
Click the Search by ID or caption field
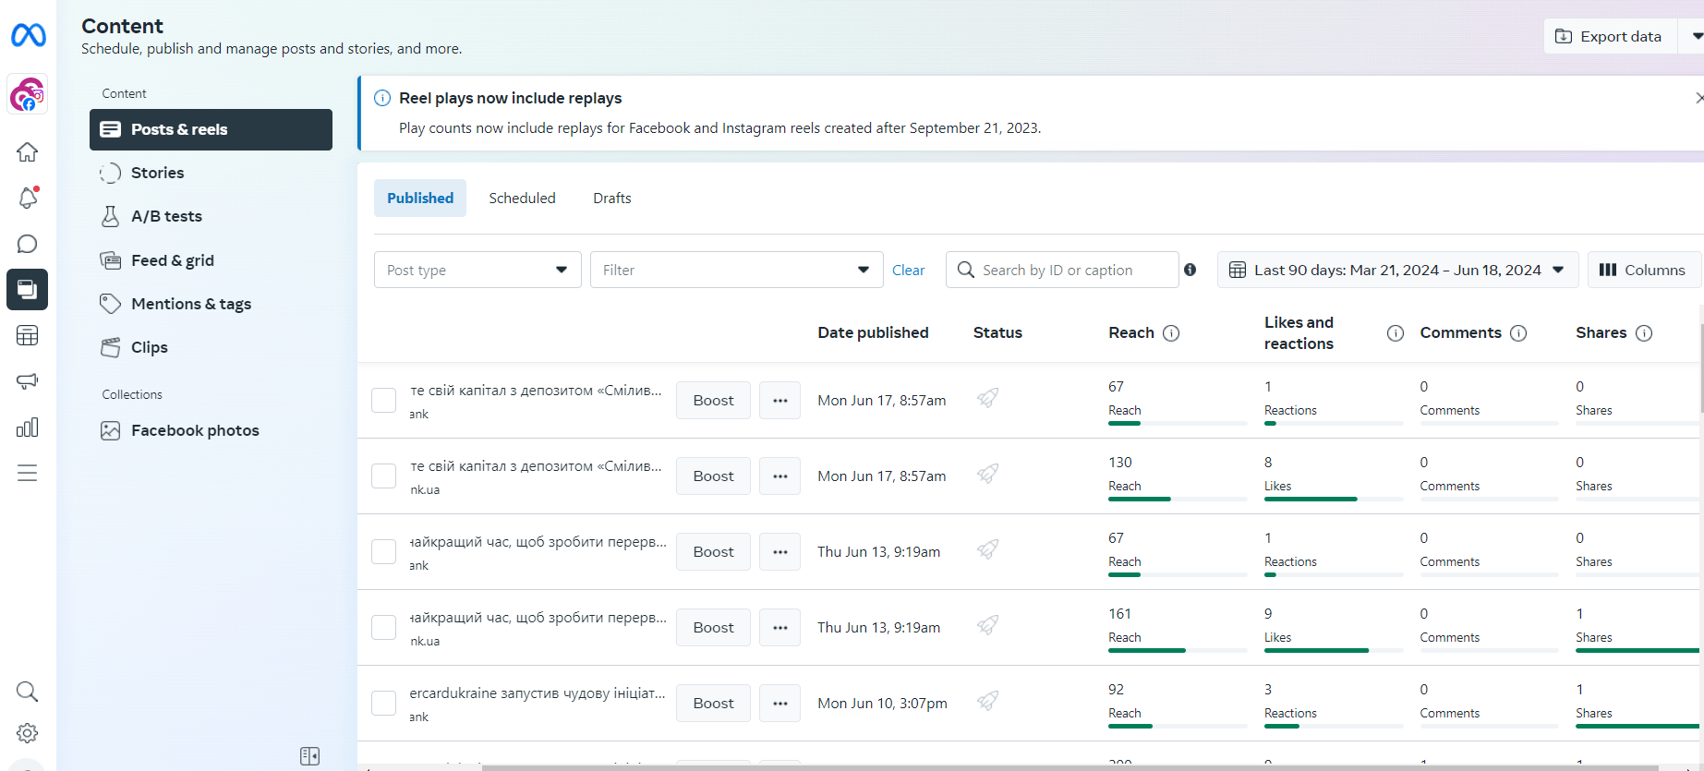coord(1062,270)
